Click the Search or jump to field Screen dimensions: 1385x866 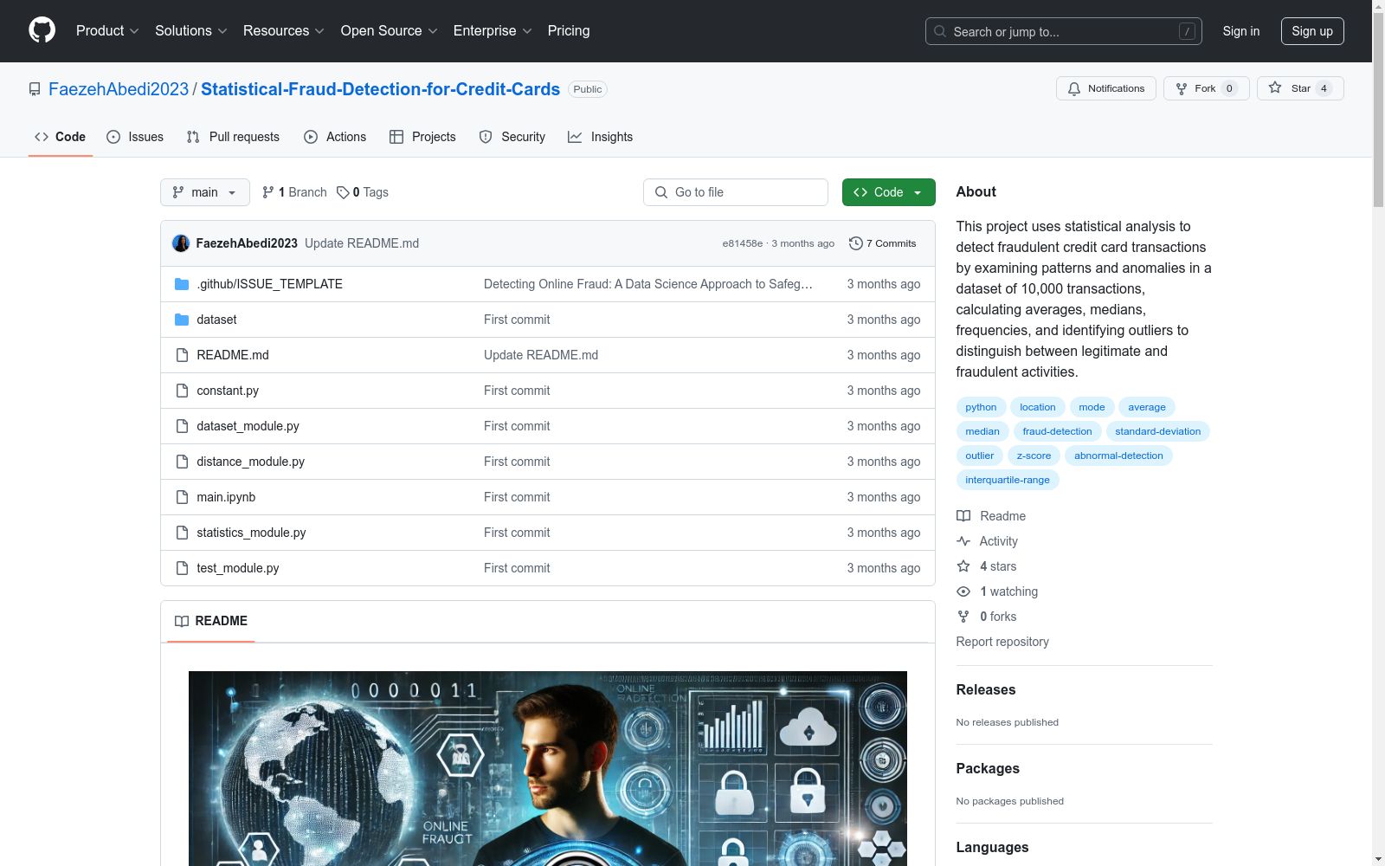[x=1063, y=31]
